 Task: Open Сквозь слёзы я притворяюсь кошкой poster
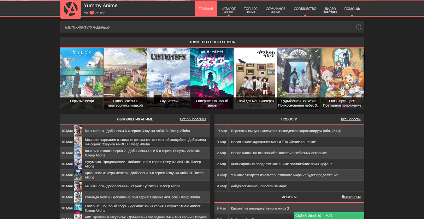tap(125, 79)
